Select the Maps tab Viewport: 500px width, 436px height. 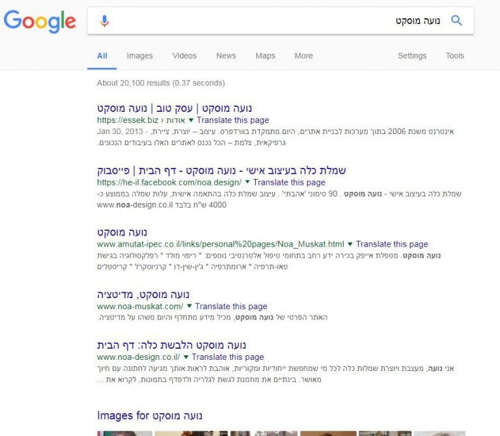pyautogui.click(x=265, y=56)
